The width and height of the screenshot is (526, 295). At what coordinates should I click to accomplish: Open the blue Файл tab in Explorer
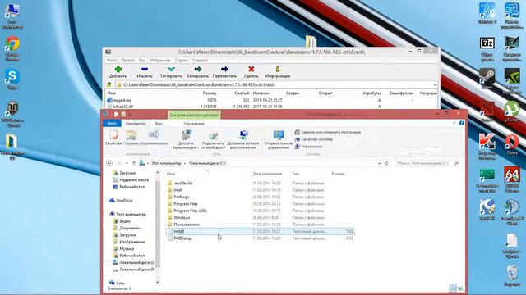pyautogui.click(x=112, y=124)
